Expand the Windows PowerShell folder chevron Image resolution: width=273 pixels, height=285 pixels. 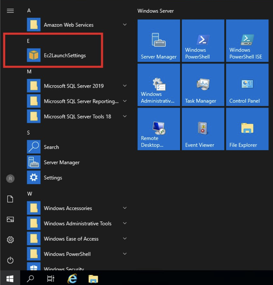(125, 254)
